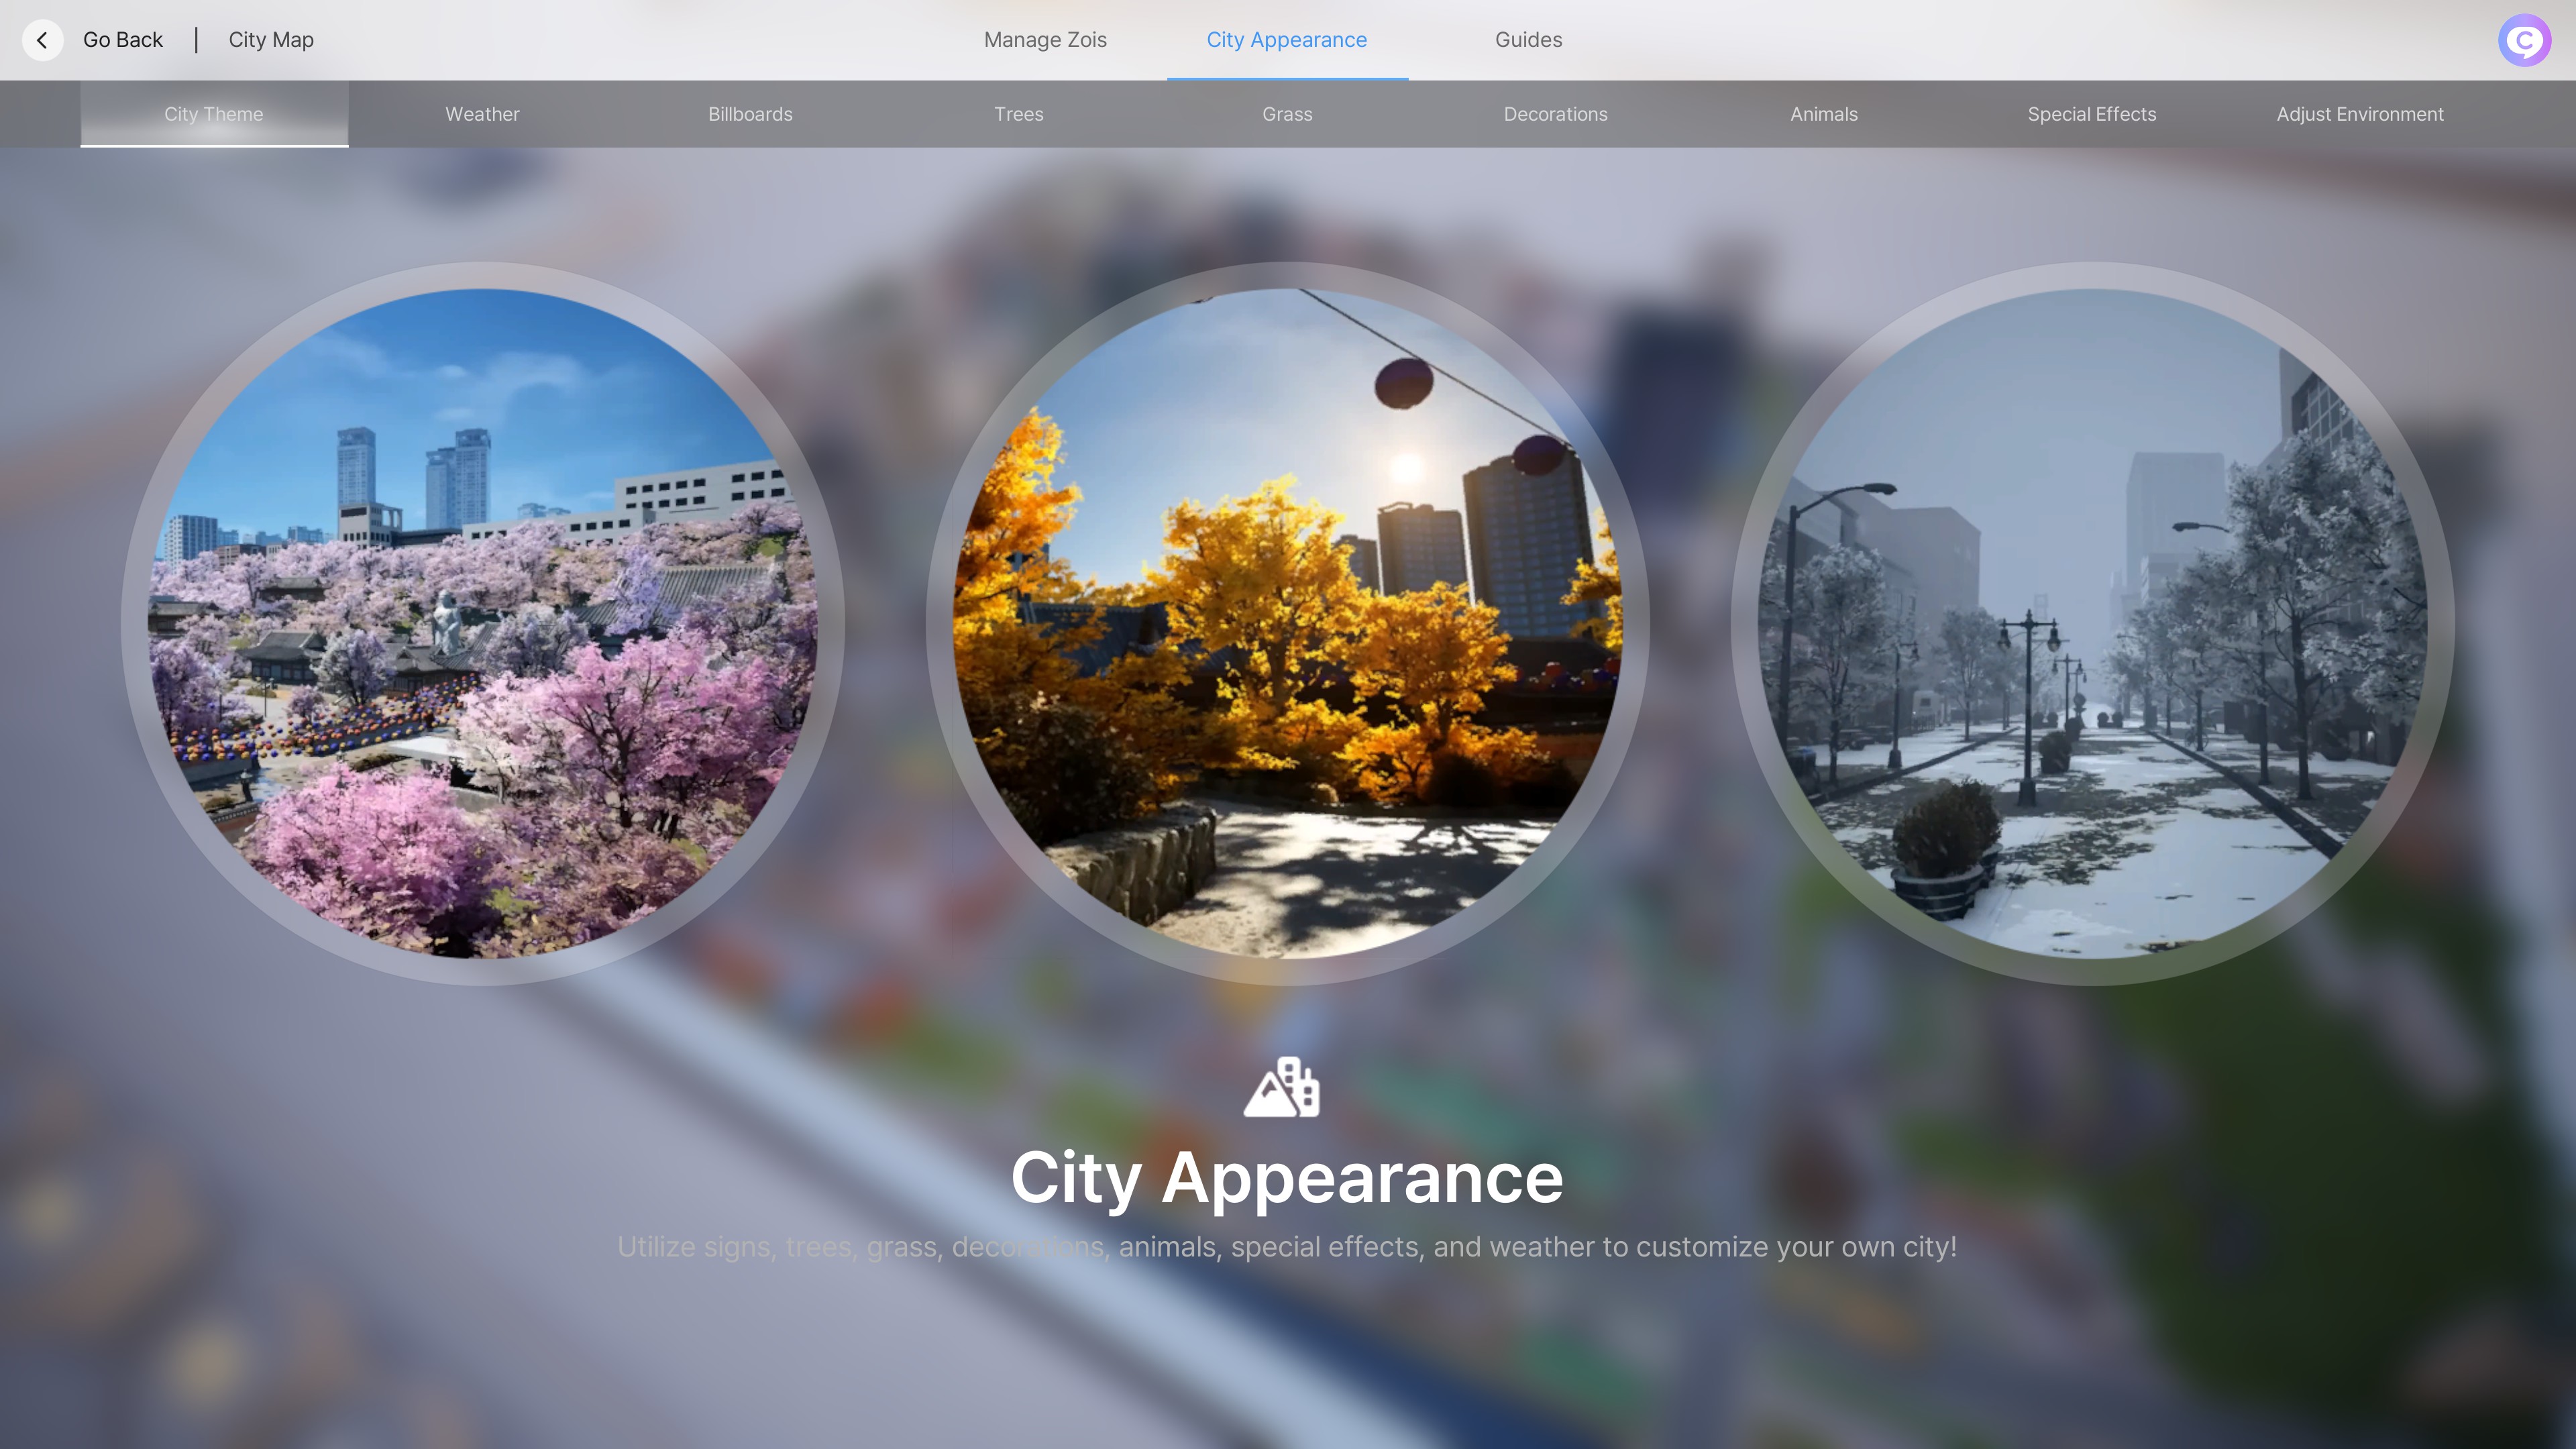Select the City Theme sub-tab

click(x=214, y=114)
